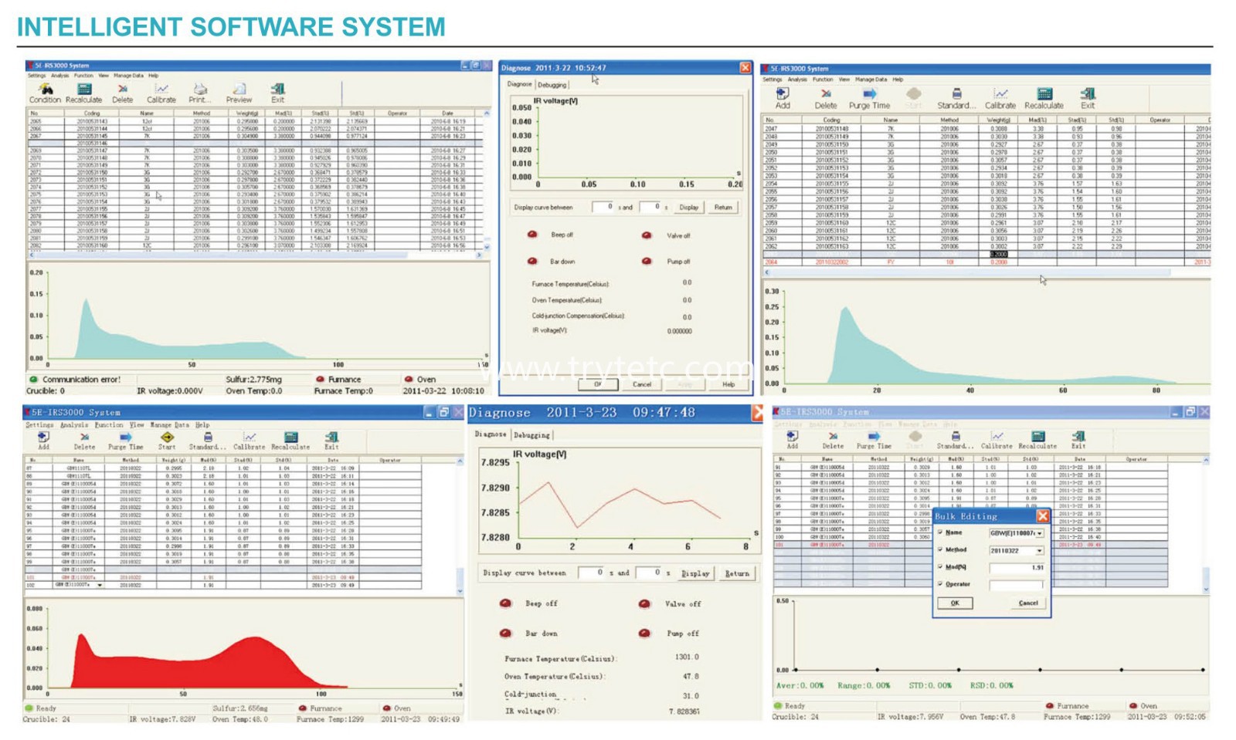Toggle the Name checkbox in Bulk Editing
This screenshot has height=740, width=1236.
[x=940, y=532]
